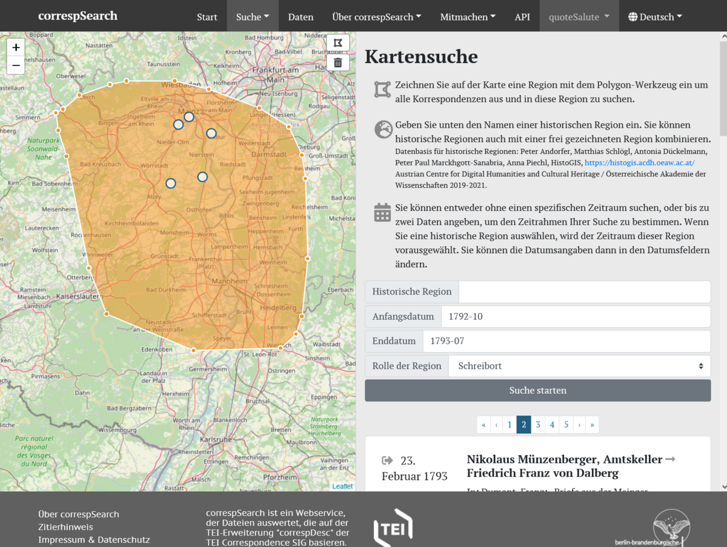
Task: Click the Kartensuche heading
Action: click(x=421, y=56)
